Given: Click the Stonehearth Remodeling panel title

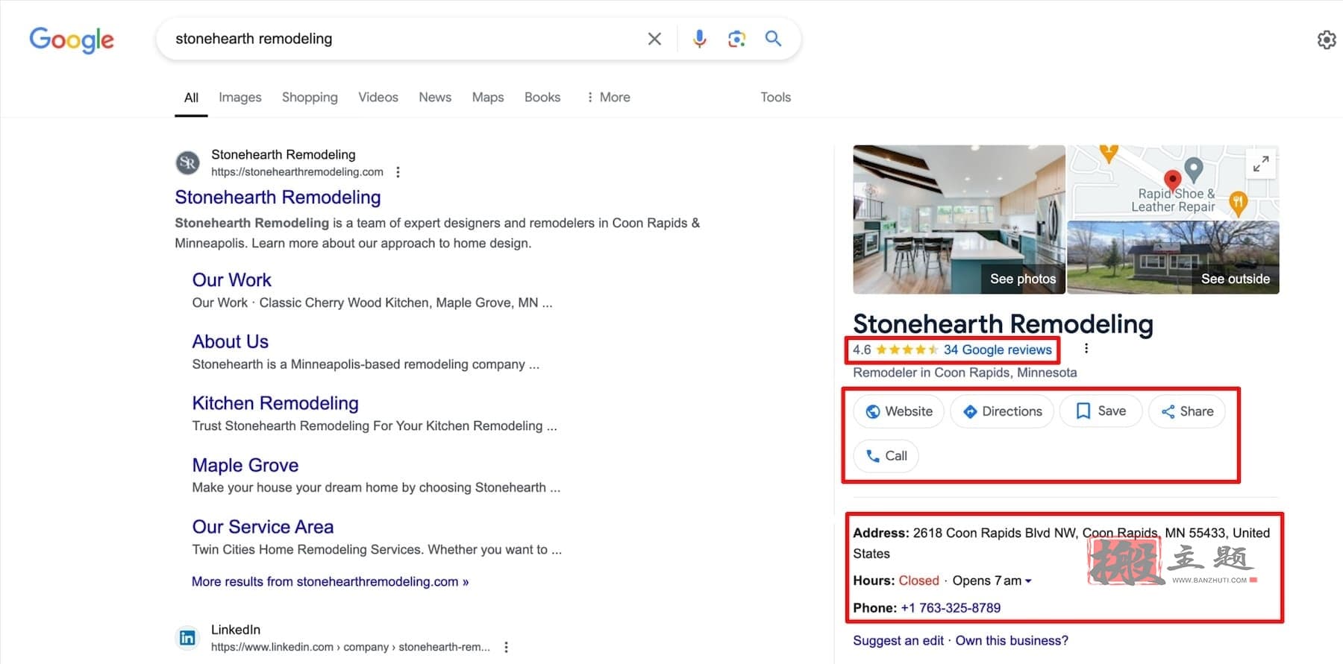Looking at the screenshot, I should point(1004,324).
